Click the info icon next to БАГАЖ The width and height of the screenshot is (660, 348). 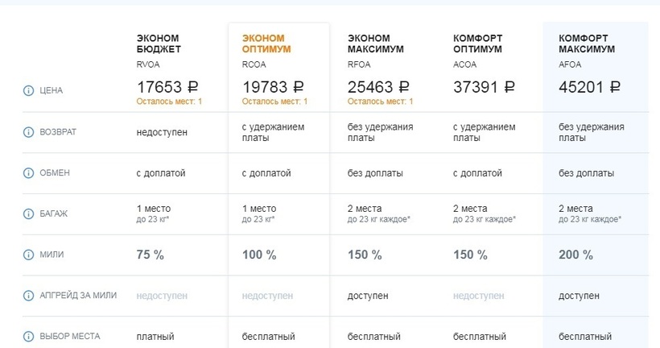coord(28,214)
